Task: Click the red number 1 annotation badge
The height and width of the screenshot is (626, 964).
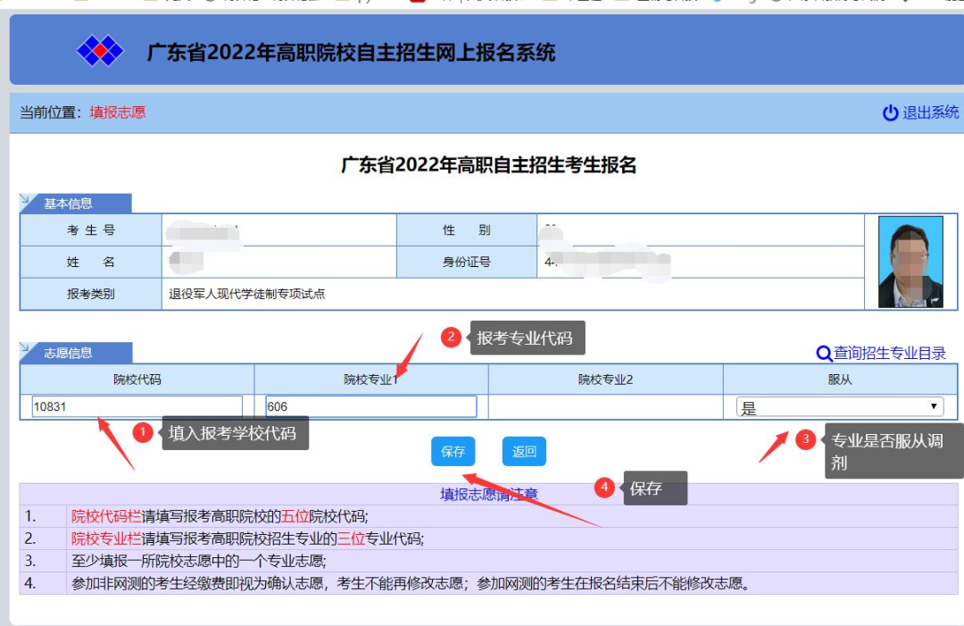Action: 143,433
